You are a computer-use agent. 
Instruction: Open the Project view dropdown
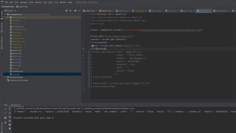point(10,11)
